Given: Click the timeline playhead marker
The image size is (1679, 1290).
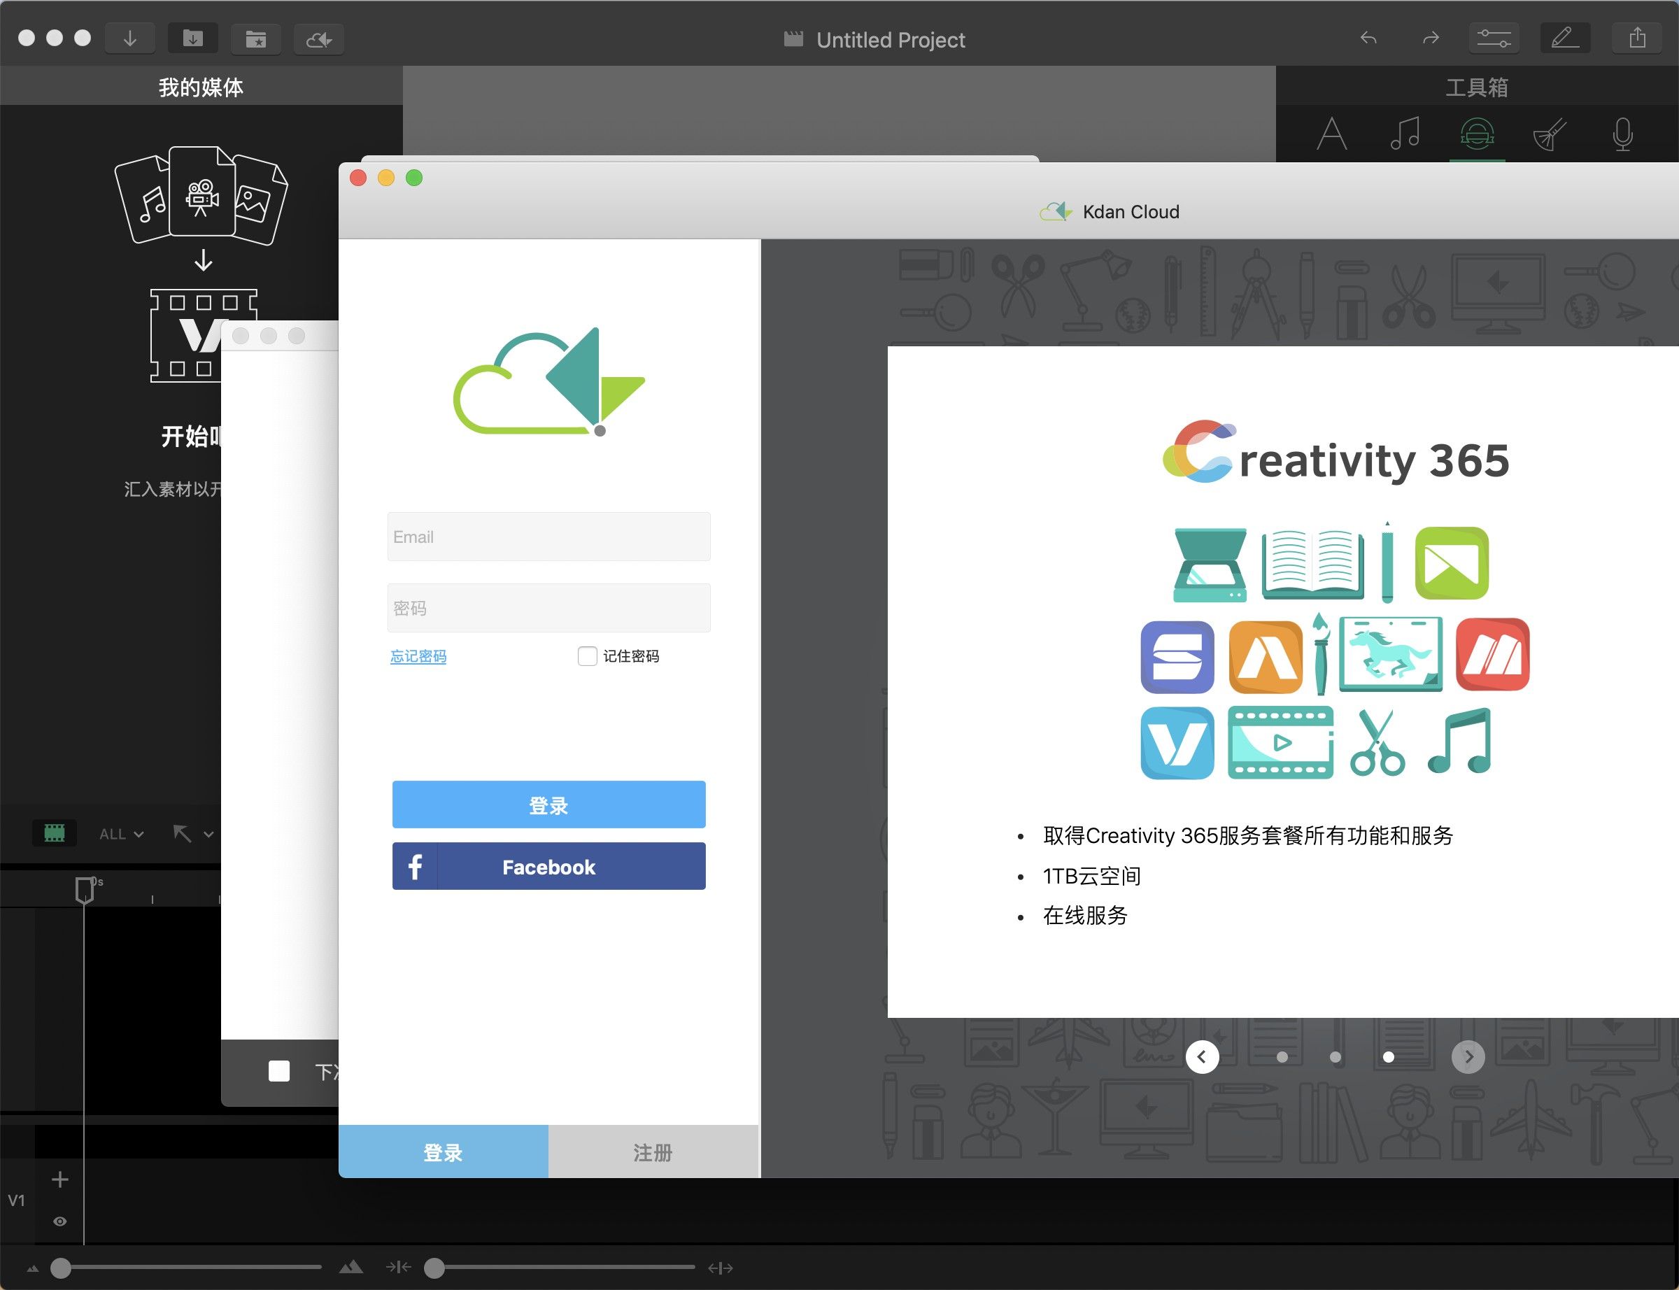Looking at the screenshot, I should click(85, 890).
